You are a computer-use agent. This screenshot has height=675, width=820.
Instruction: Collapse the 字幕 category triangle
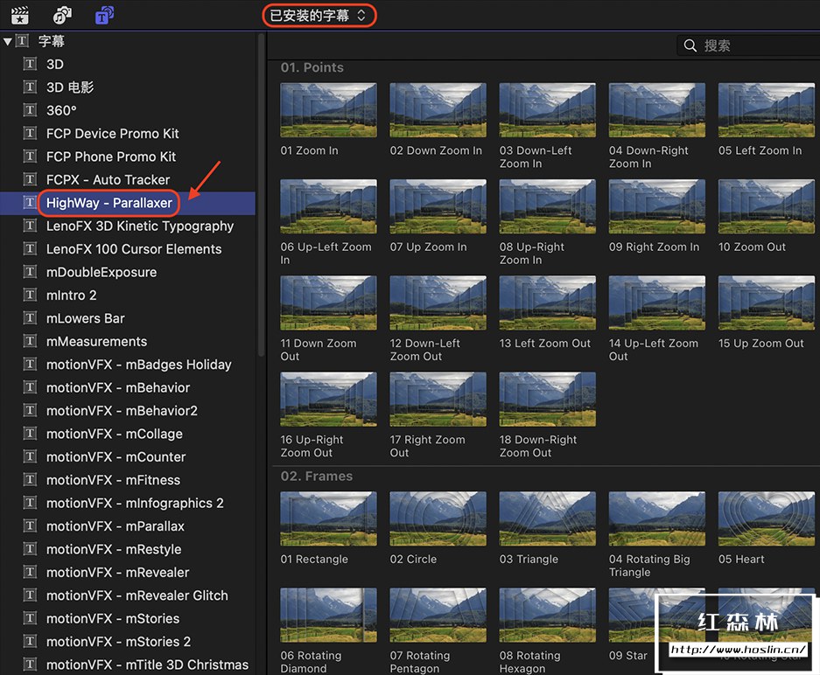coord(7,41)
